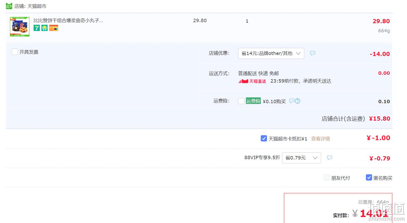This screenshot has height=223, width=407.
Task: Click the 店铺: 天猫超市 store name
Action: coord(30,6)
